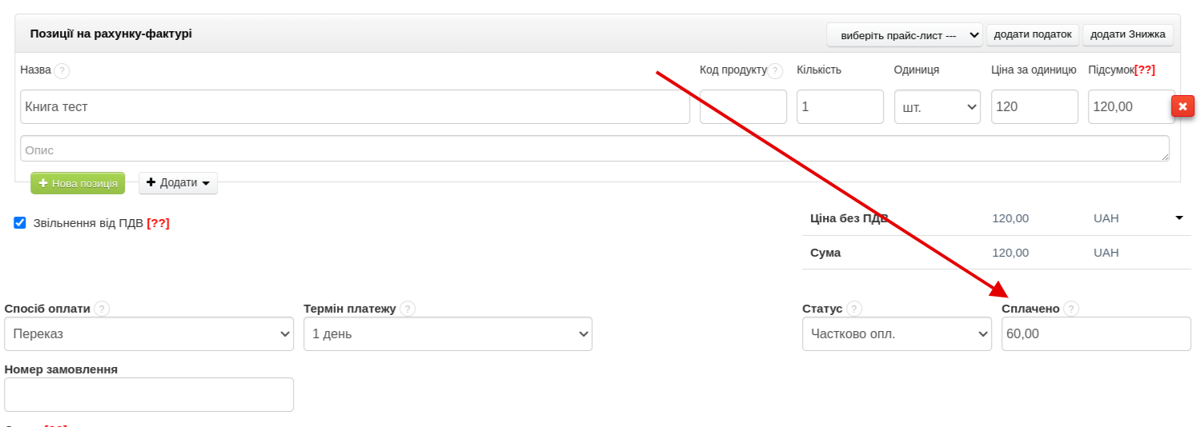Click the help icon next to Код продукту
Screen dimensions: 1200x427
(x=775, y=70)
